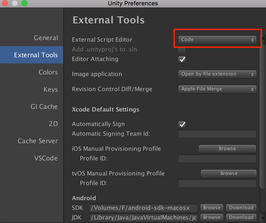Open Revision Control Diff/Merge dropdown
This screenshot has height=223, width=266.
(x=217, y=89)
